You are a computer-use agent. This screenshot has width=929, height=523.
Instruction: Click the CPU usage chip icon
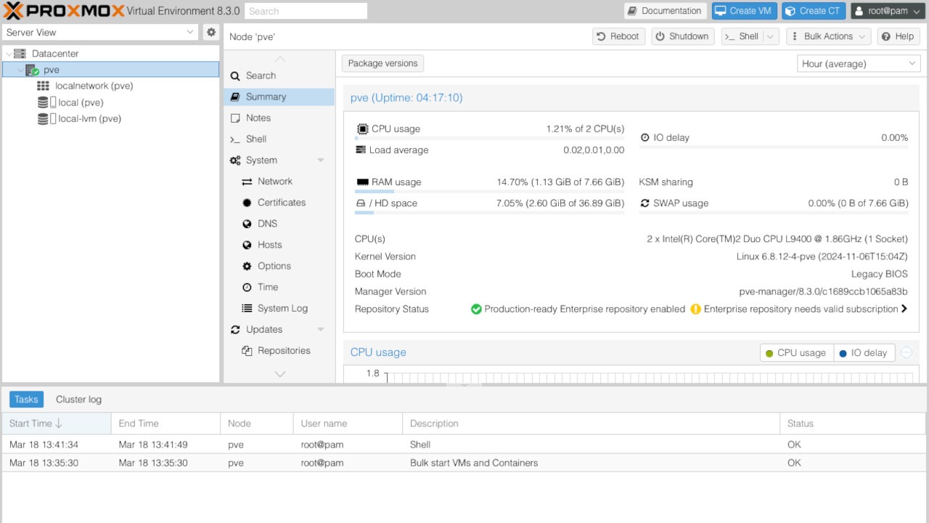tap(362, 129)
